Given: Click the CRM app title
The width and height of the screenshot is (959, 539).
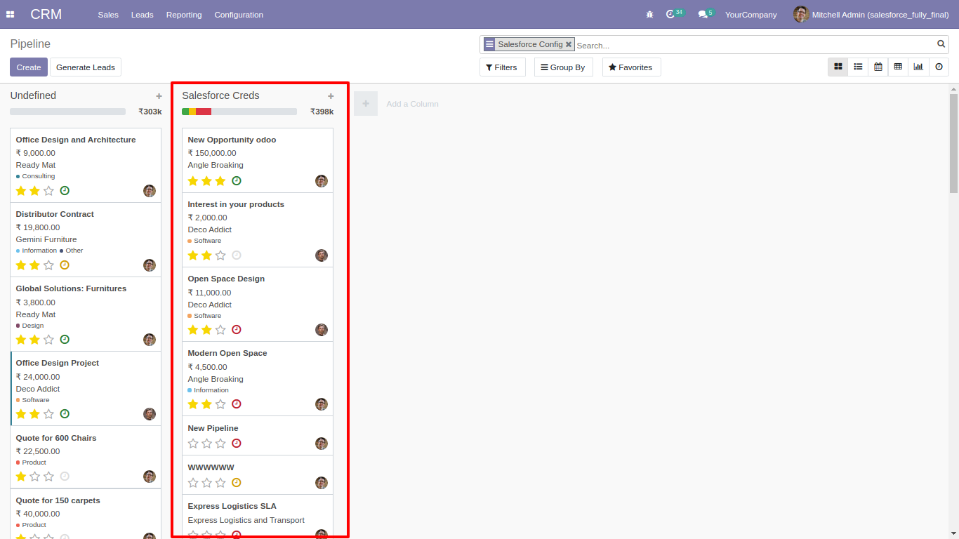Looking at the screenshot, I should (46, 14).
